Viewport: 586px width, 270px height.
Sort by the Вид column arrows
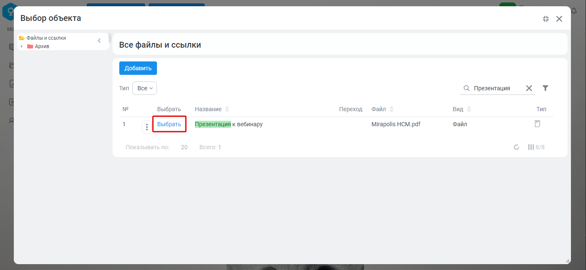click(469, 109)
